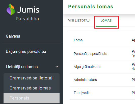
Task: Switch to the LOMAS tab
Action: 106,21
